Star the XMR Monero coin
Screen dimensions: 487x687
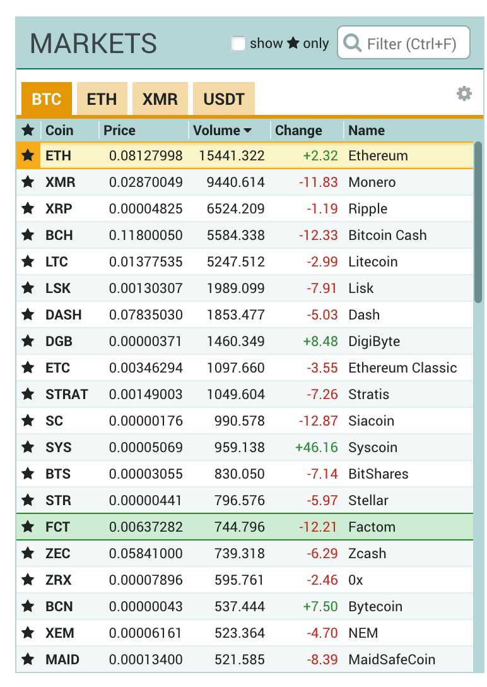tap(28, 182)
